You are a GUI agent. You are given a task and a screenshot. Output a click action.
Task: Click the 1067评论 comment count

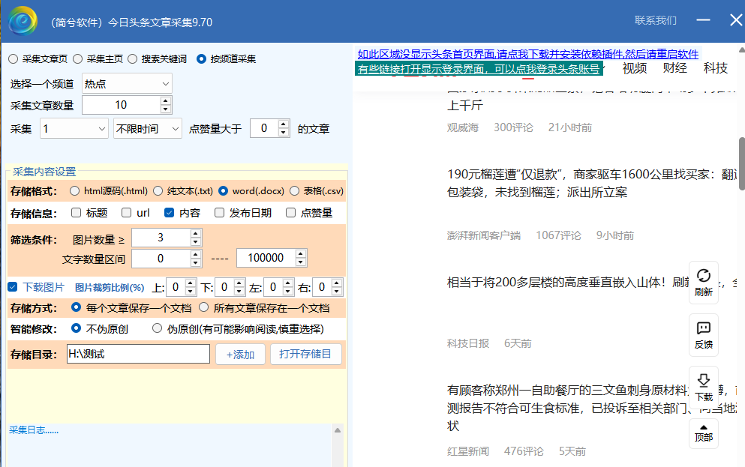click(x=558, y=235)
